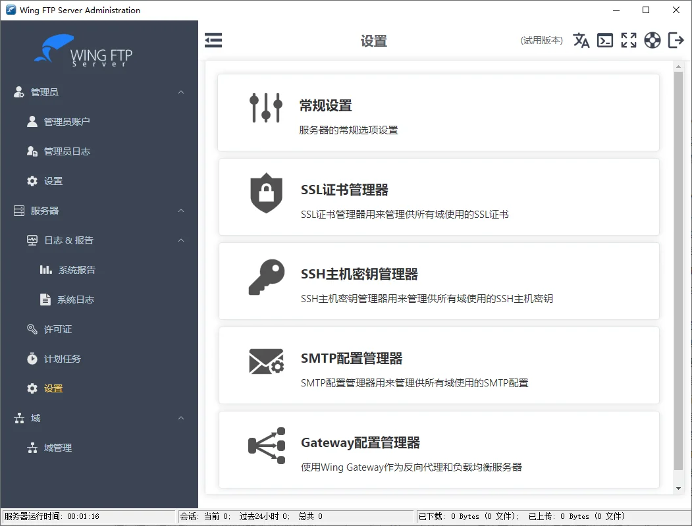Click the 会话 session status text

(251, 516)
